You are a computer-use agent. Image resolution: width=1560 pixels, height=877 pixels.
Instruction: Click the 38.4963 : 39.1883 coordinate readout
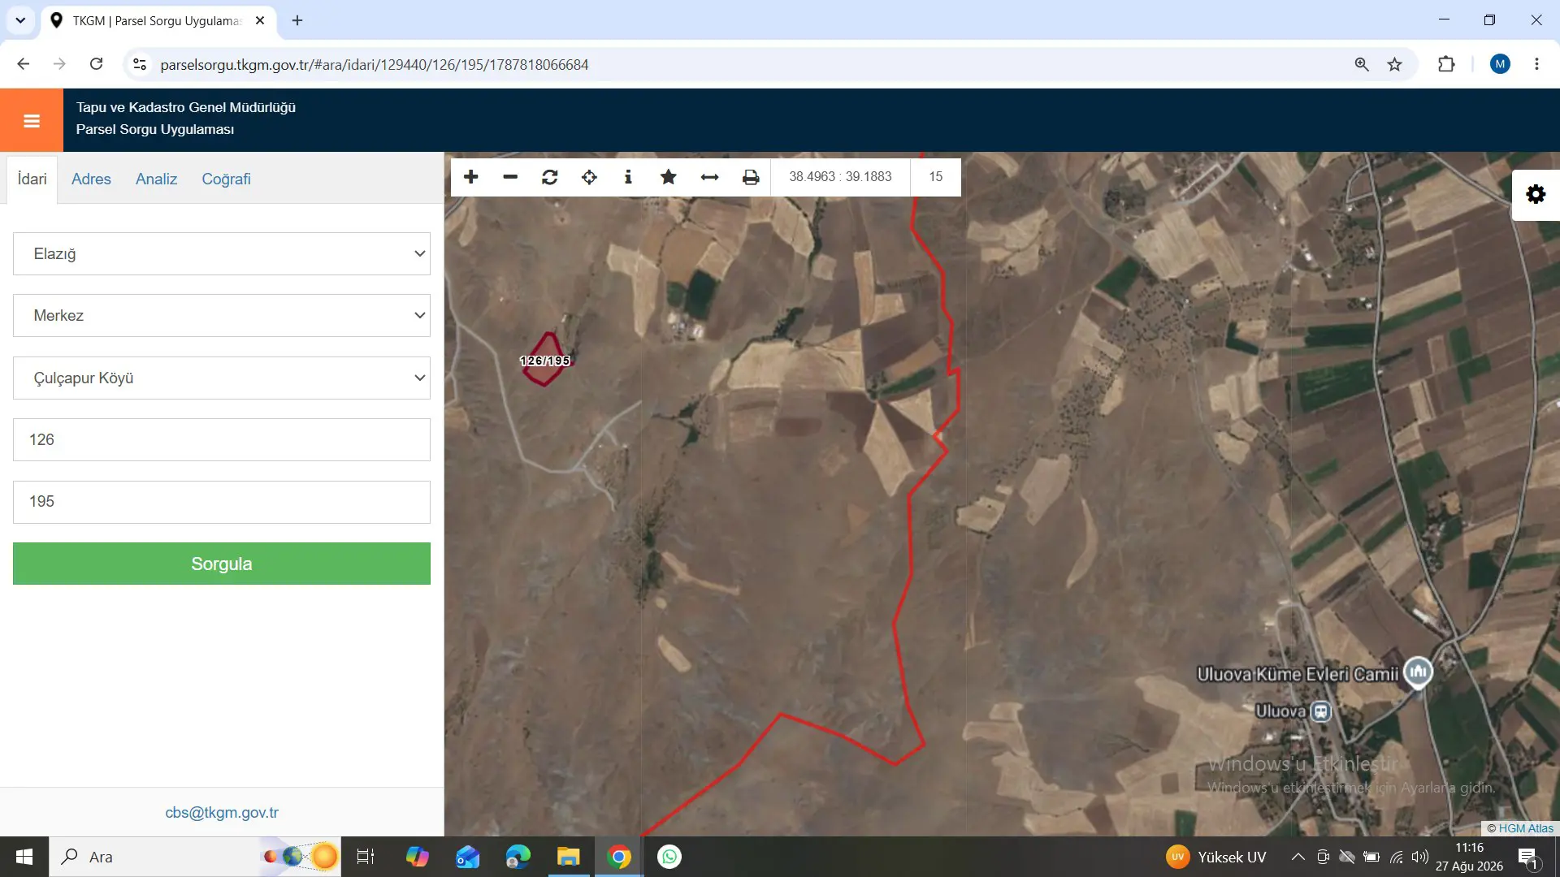click(x=840, y=177)
